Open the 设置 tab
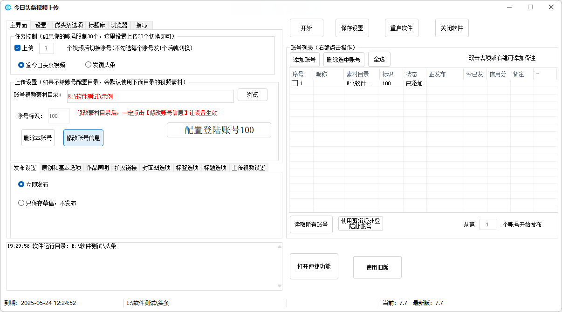Image resolution: width=562 pixels, height=312 pixels. (x=41, y=25)
